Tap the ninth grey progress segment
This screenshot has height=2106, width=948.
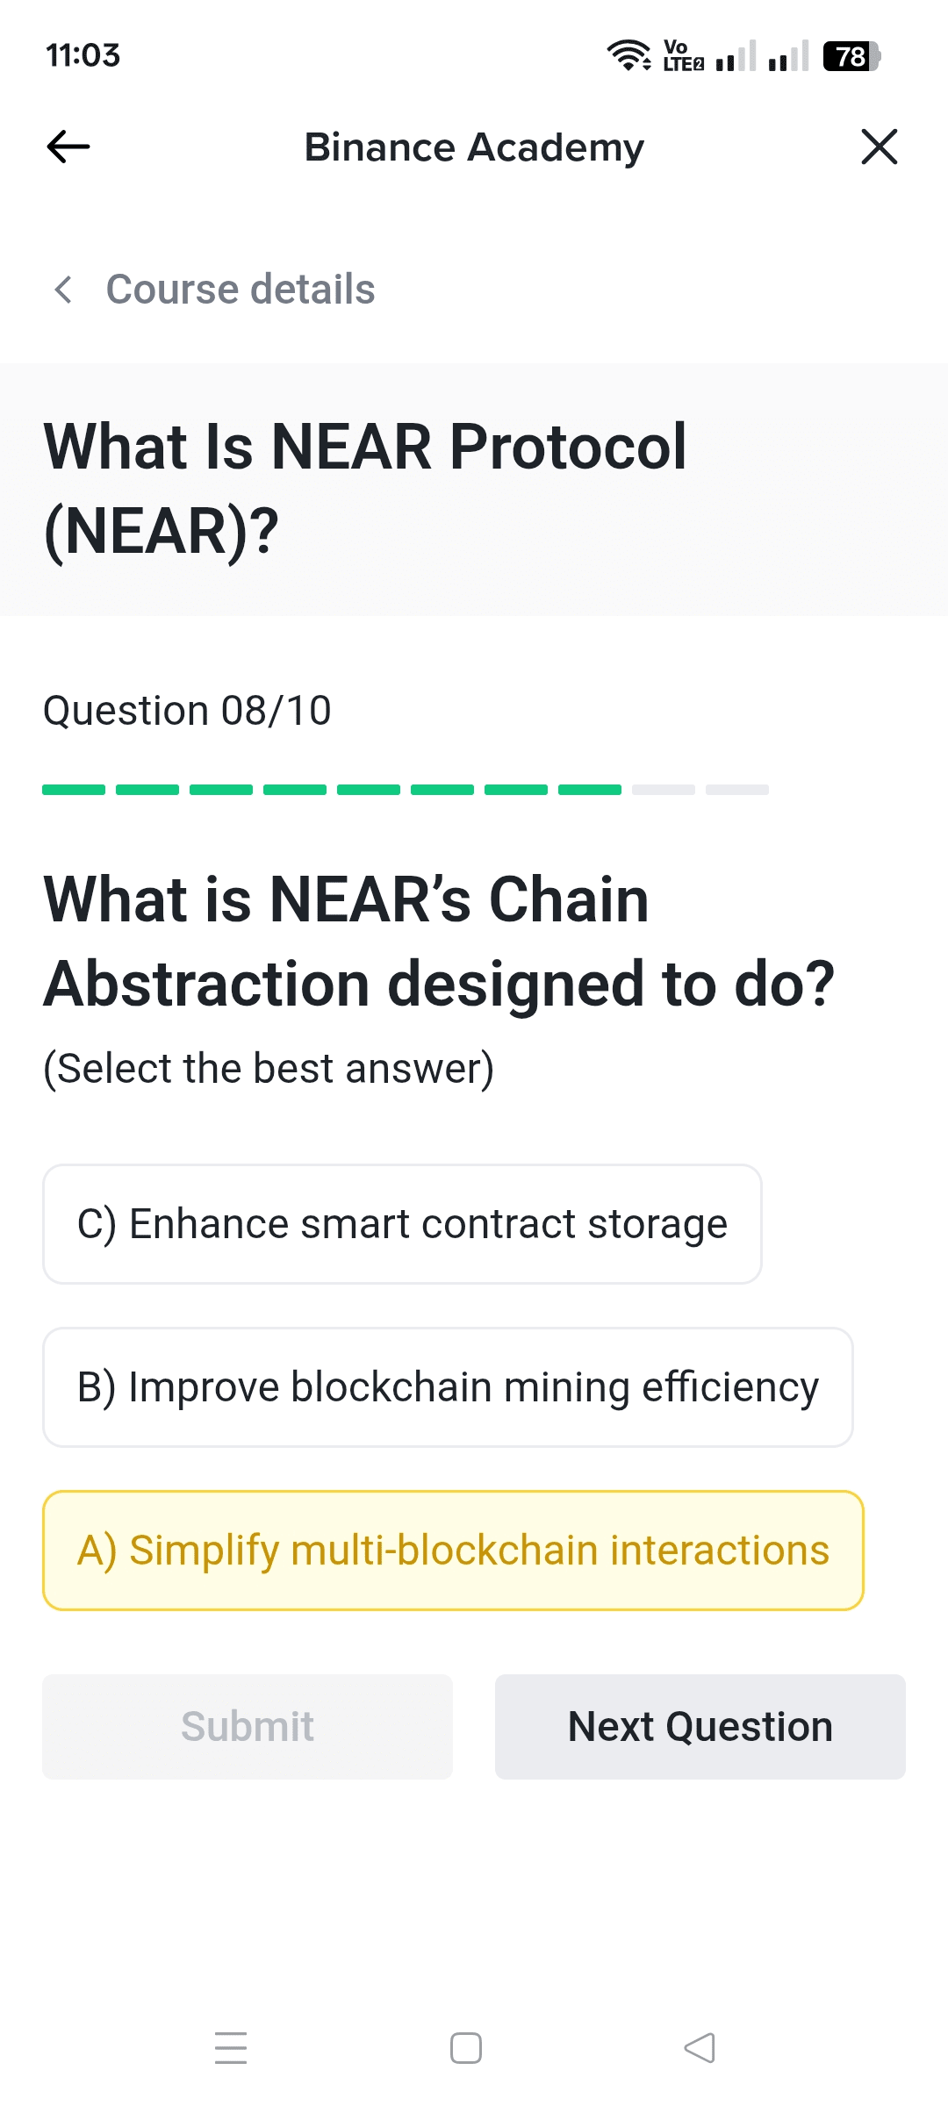point(664,790)
